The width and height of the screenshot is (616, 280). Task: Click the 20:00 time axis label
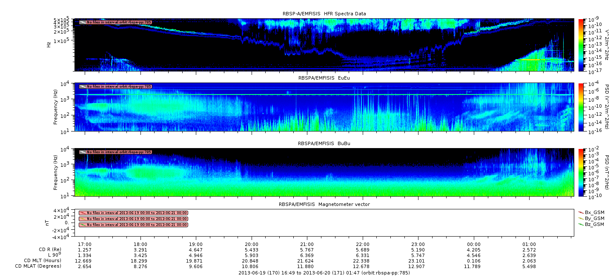[x=252, y=244]
